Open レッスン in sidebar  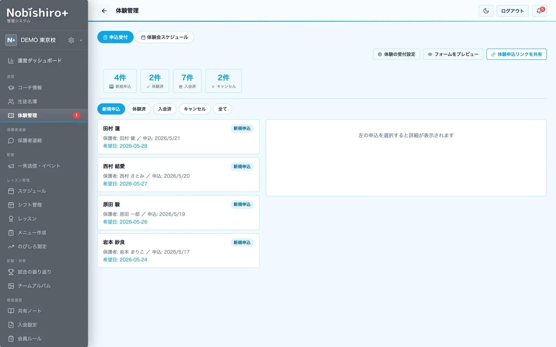[44, 219]
